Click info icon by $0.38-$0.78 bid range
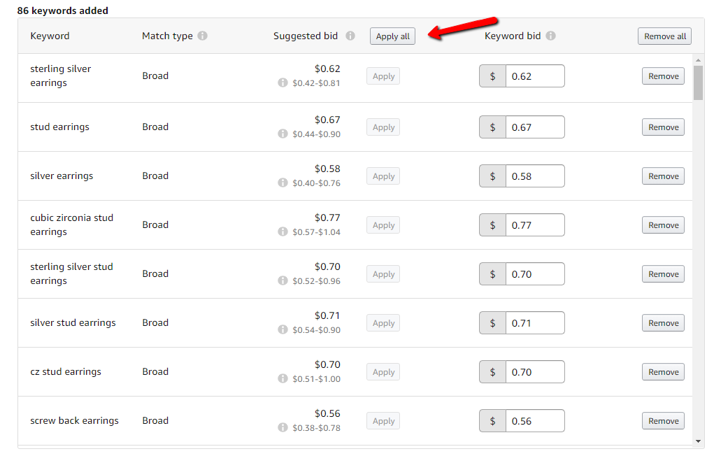This screenshot has width=714, height=463. (283, 427)
